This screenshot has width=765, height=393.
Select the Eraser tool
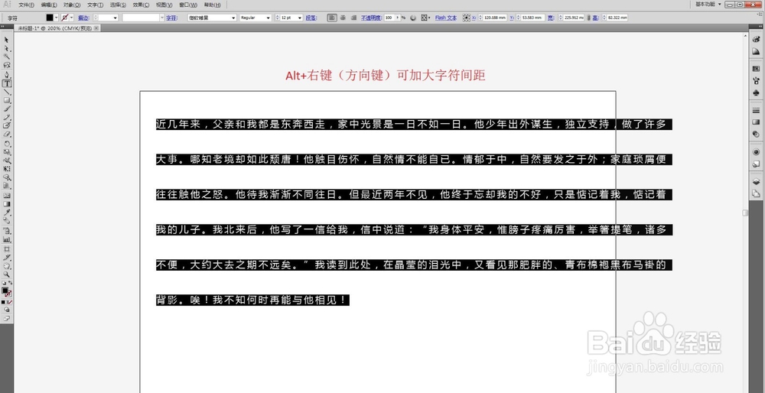(x=7, y=134)
